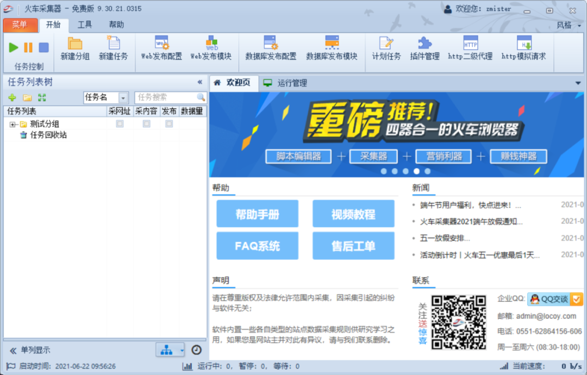The image size is (587, 375).
Task: Toggle 单列显示 at panel bottom
Action: [30, 351]
